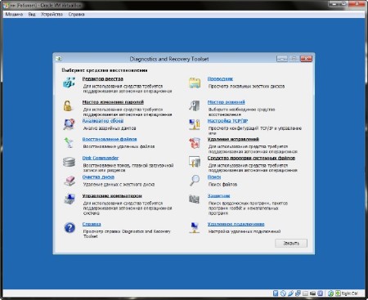
Task: Open the Управление компьютером link
Action: [112, 195]
